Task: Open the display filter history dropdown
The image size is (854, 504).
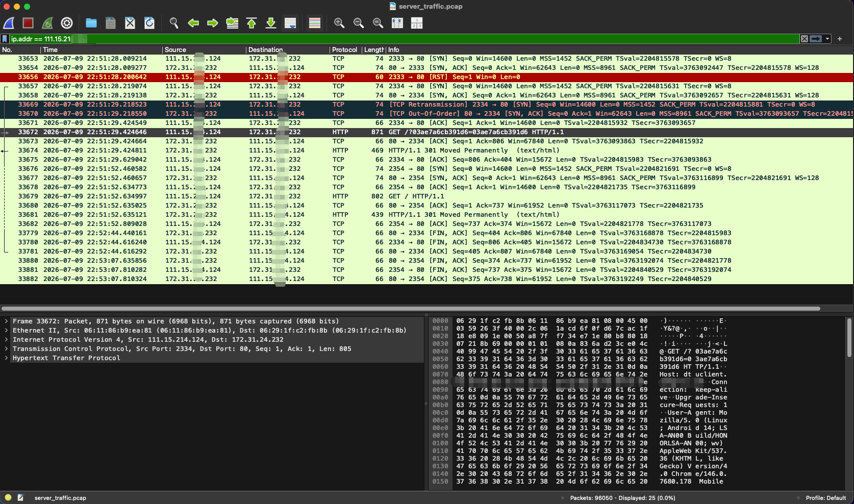Action: tap(827, 39)
